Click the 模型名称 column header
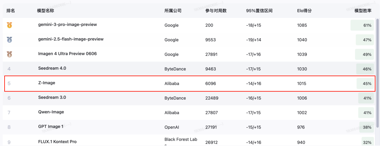 tap(45, 11)
